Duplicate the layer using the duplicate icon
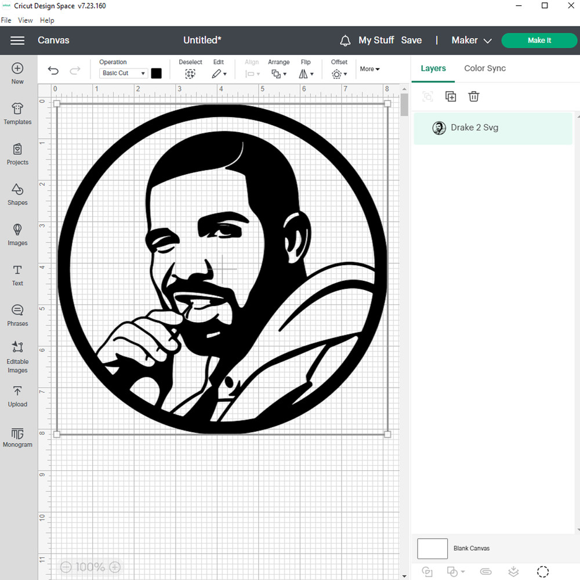This screenshot has height=580, width=580. [x=451, y=97]
